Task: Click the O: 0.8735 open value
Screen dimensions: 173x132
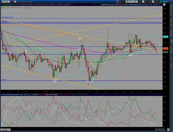Action: click(36, 5)
